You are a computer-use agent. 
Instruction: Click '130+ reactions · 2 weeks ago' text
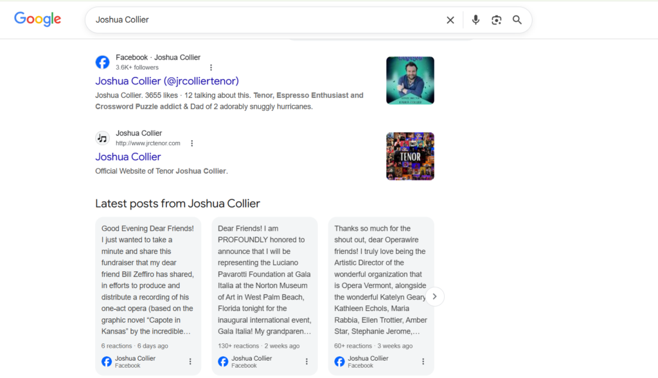coord(258,346)
